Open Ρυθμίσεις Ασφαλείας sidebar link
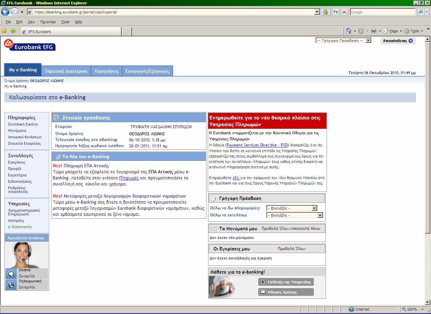 coord(18,189)
